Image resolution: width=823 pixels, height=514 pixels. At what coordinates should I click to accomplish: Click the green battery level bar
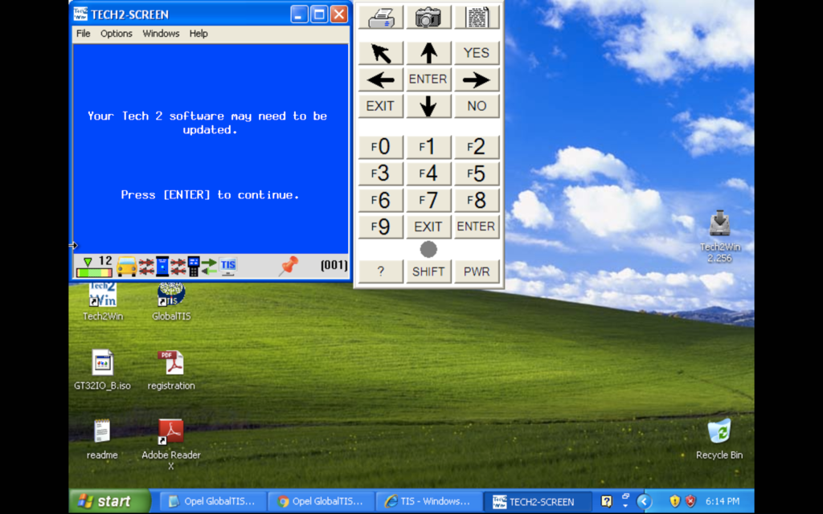(94, 272)
